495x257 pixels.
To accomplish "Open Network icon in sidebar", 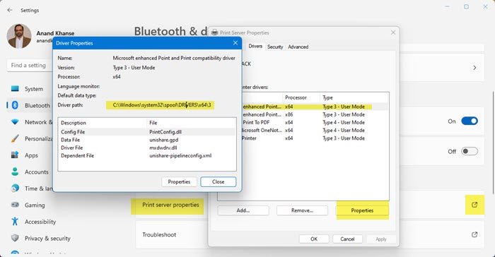I will point(15,122).
